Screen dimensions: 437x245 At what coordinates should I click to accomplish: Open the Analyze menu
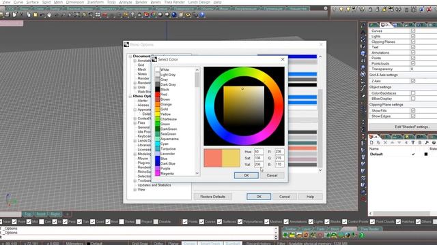coord(126,2)
